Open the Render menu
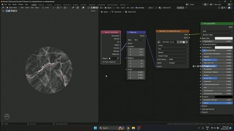Screen dimensions: 234x131 point(15,5)
